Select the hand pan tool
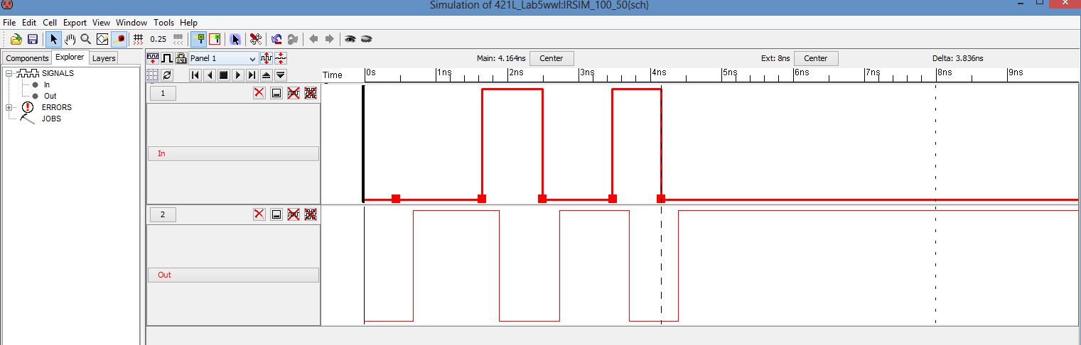1081x345 pixels. [70, 39]
